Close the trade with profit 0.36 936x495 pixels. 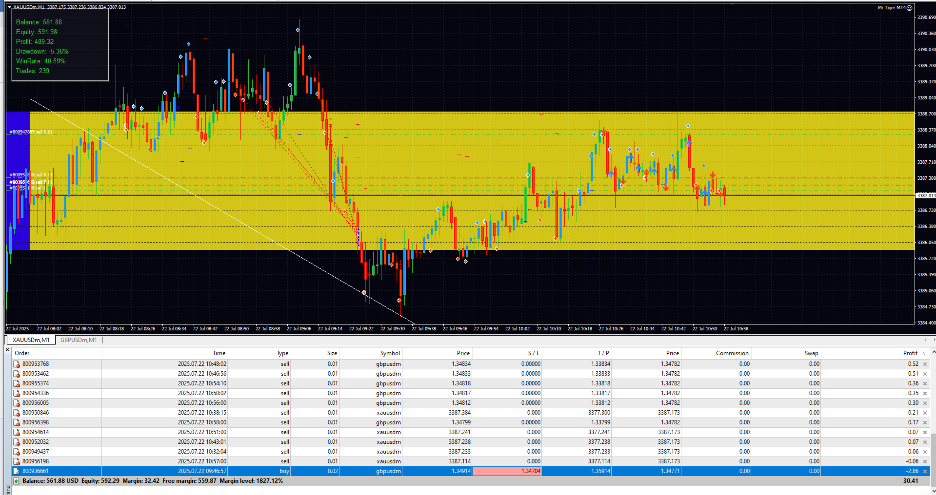click(x=925, y=383)
